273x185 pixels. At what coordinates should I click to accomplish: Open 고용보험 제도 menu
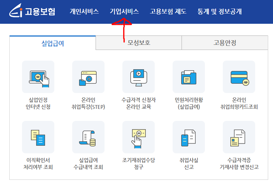(x=168, y=11)
